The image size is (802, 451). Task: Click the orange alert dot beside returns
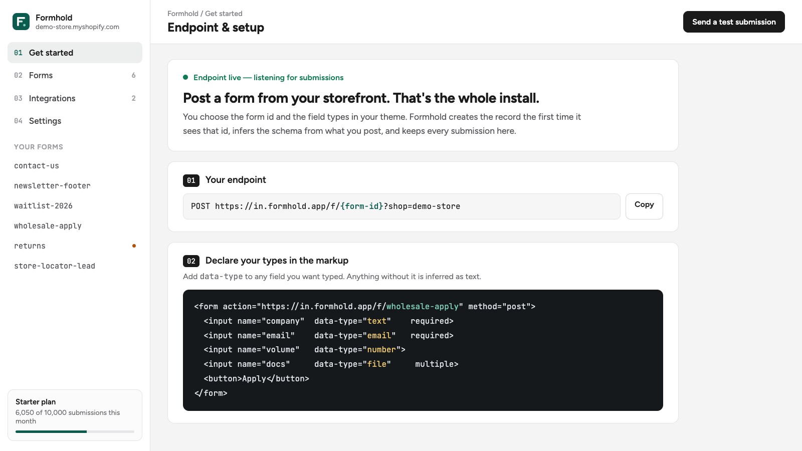click(134, 246)
